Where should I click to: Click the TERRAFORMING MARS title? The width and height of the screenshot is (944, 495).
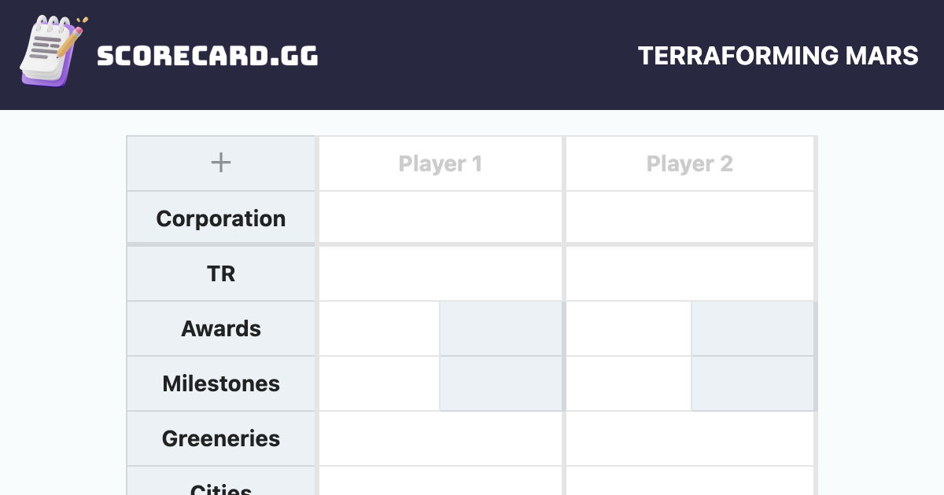click(779, 56)
